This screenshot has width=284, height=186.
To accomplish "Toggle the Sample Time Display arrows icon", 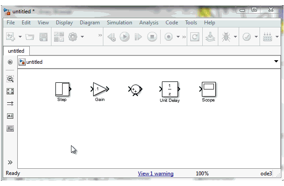I will coord(10,104).
